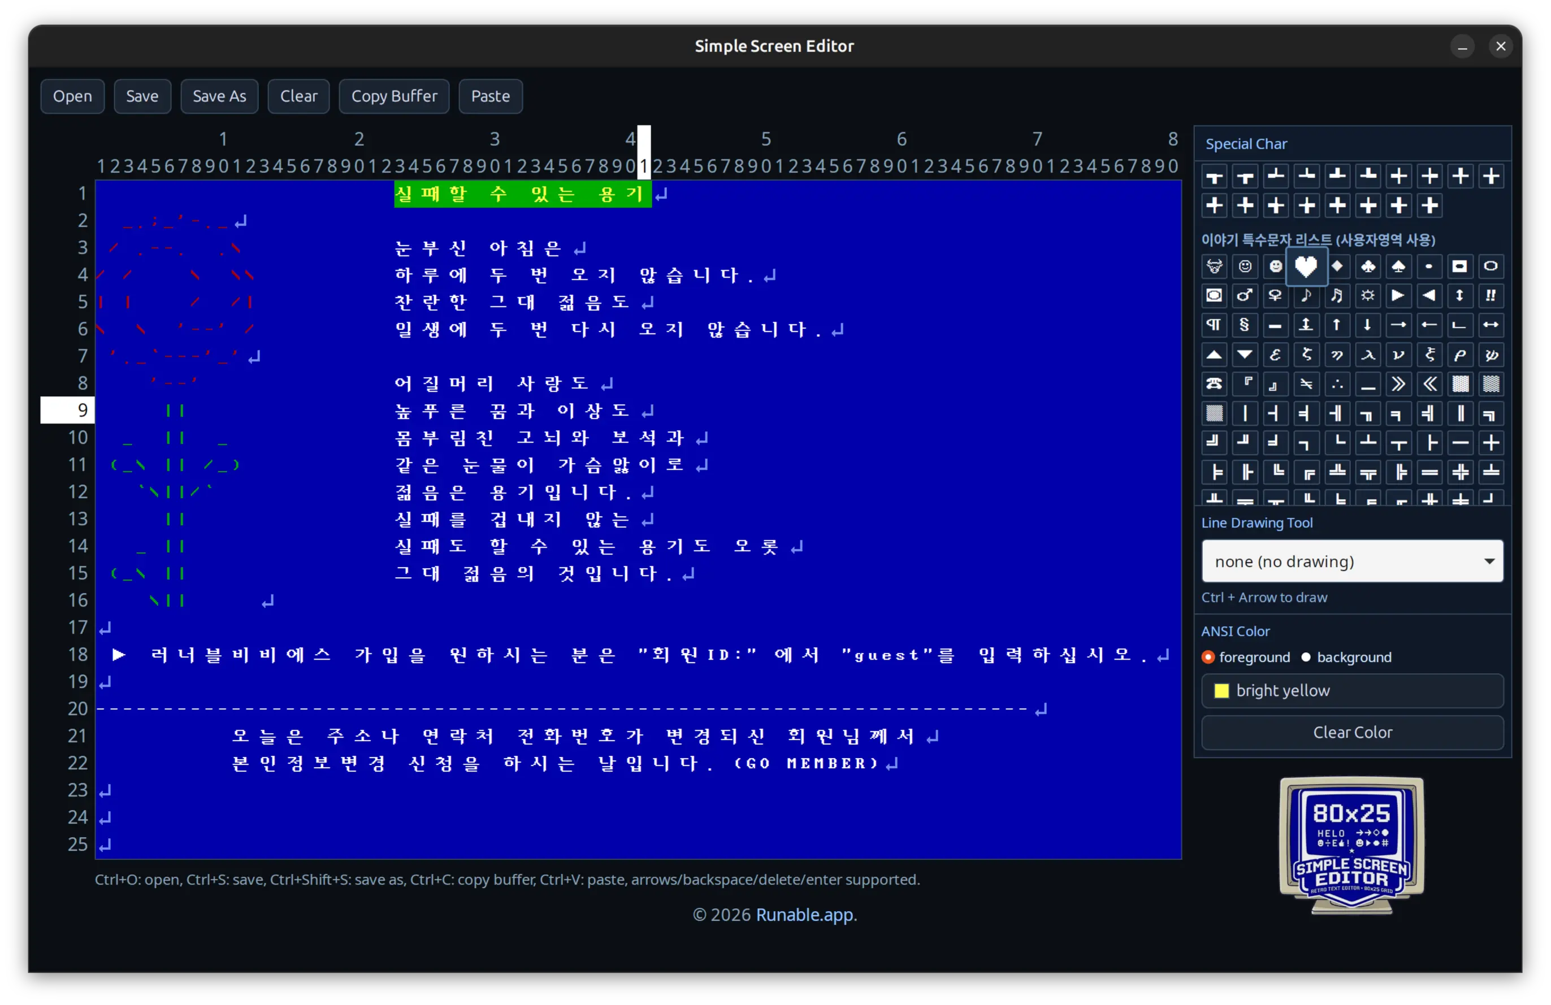
Task: Select the heart special character
Action: 1306,267
